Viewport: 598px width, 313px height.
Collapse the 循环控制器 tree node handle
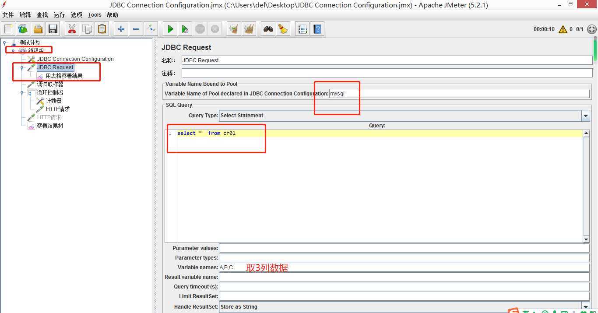coord(22,93)
